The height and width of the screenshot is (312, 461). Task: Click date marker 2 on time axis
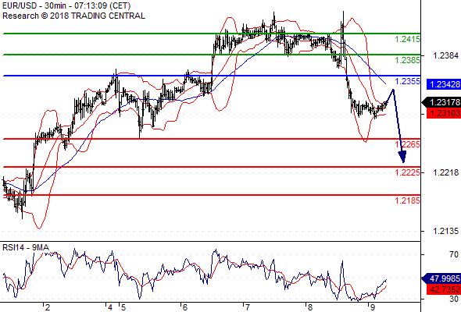point(48,307)
